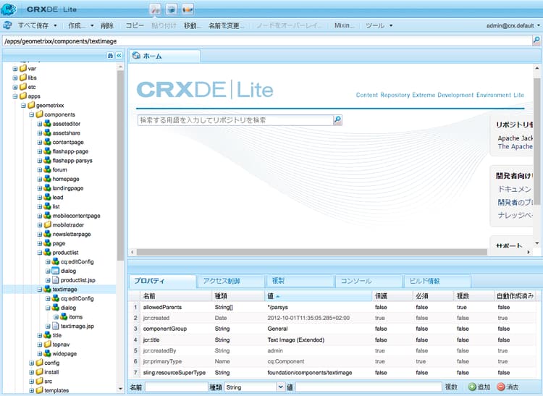Click the property name input field
This screenshot has height=396, width=543.
click(176, 387)
